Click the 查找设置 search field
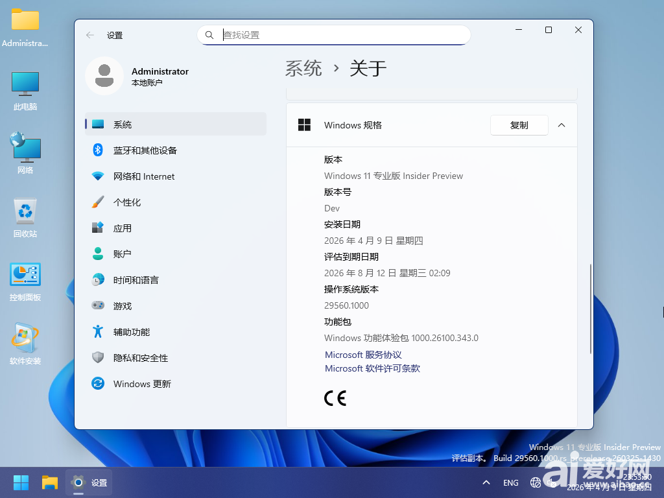Image resolution: width=664 pixels, height=498 pixels. [x=334, y=35]
